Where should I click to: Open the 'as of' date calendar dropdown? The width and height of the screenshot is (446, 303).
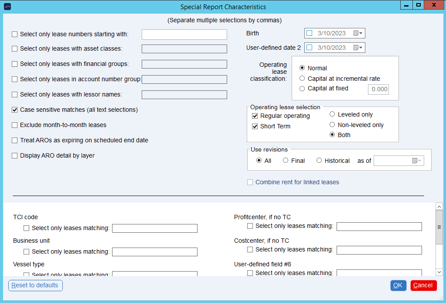pos(417,161)
